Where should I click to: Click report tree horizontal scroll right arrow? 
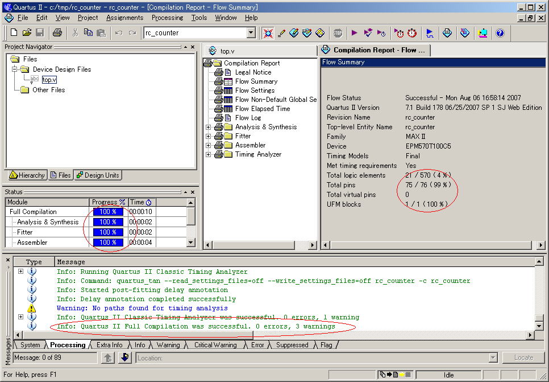tap(313, 245)
